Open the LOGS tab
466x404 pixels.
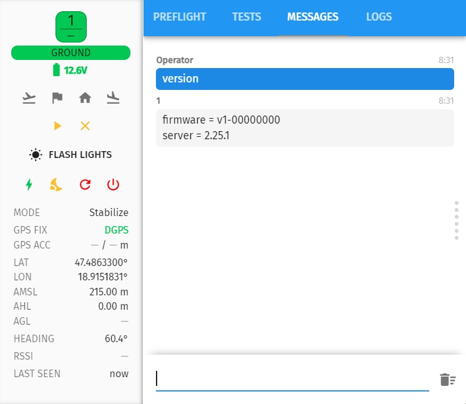379,17
